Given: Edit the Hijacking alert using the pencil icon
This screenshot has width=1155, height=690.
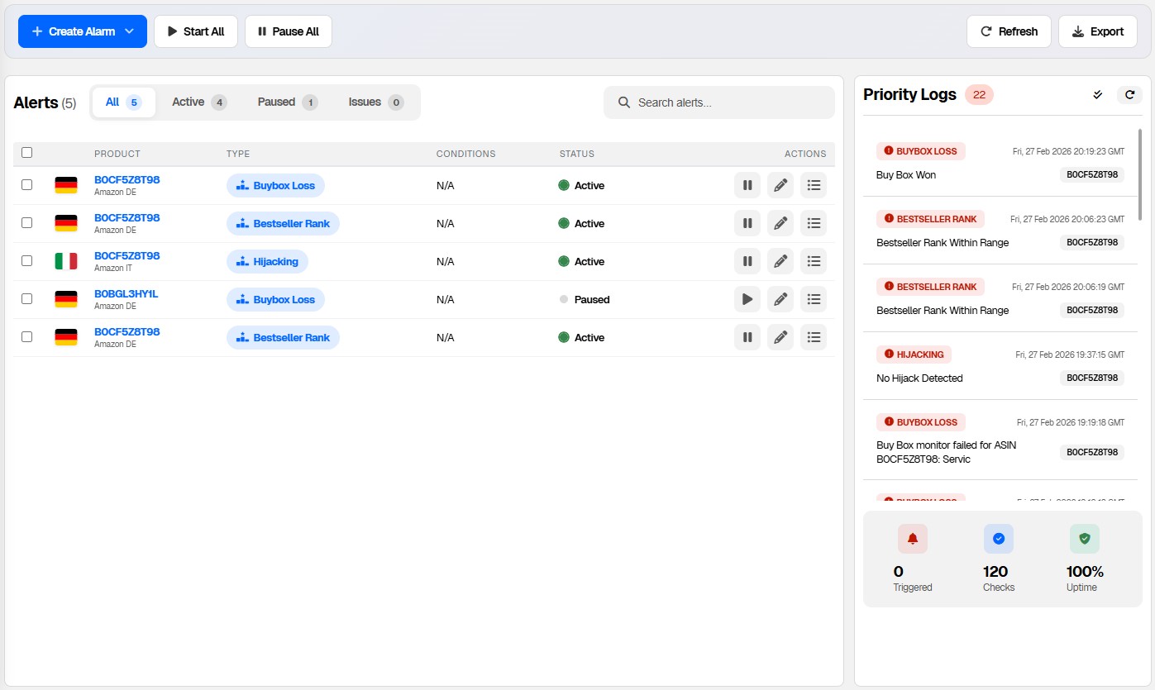Looking at the screenshot, I should coord(780,261).
